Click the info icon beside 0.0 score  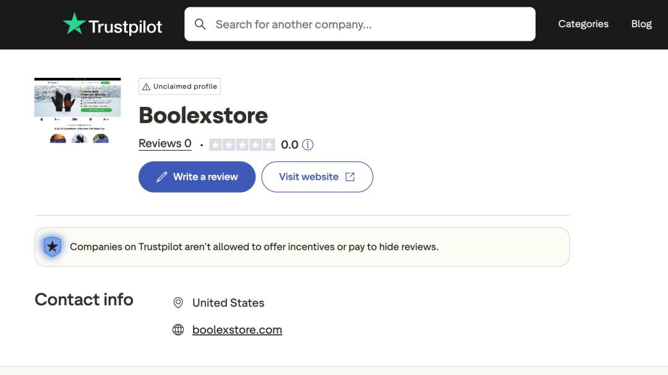coord(307,145)
